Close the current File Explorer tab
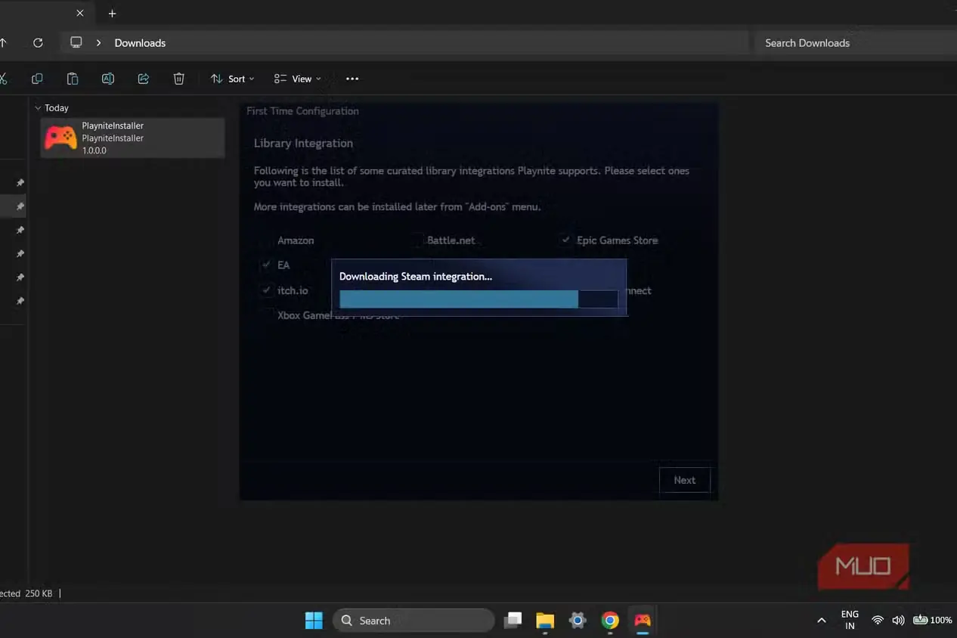The image size is (957, 638). click(80, 14)
